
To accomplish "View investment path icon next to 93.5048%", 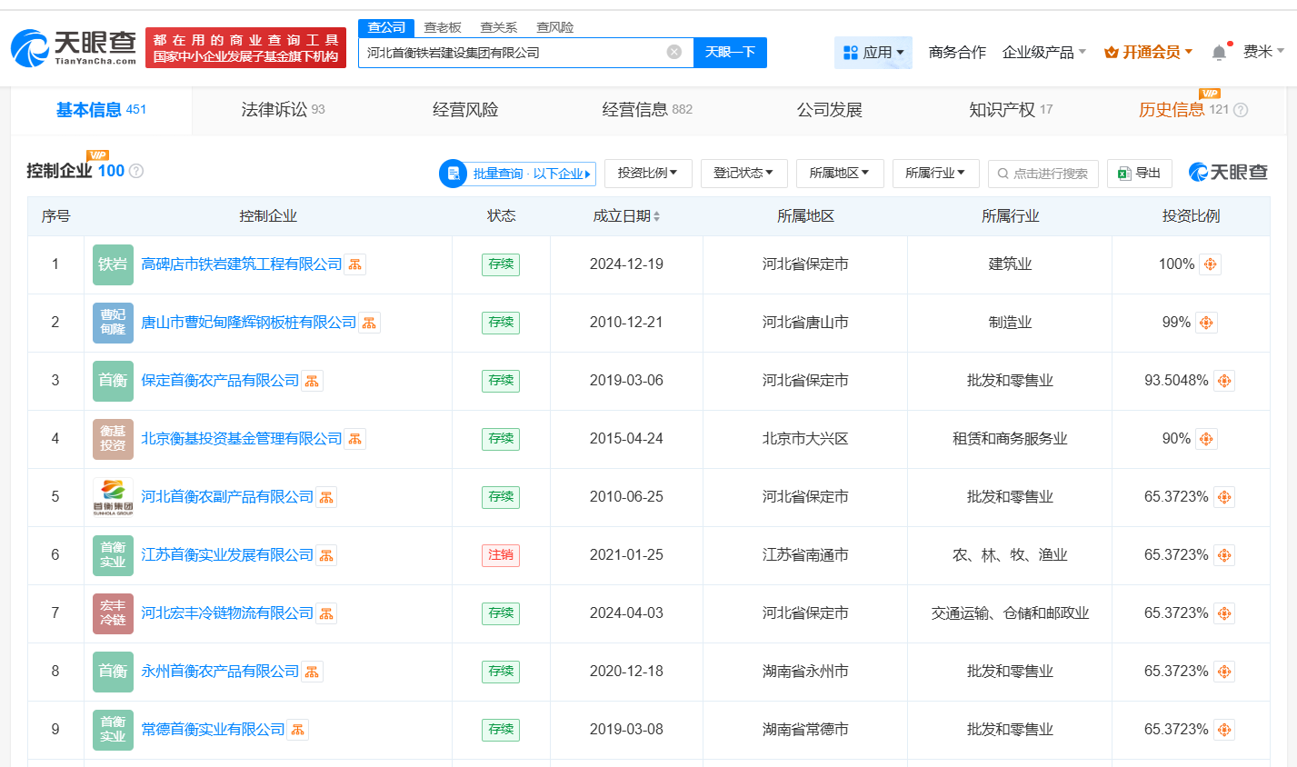I will pyautogui.click(x=1224, y=381).
